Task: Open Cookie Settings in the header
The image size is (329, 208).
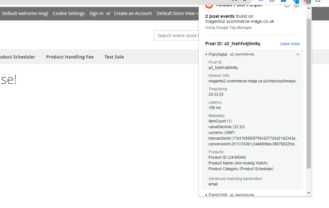Action: 69,13
